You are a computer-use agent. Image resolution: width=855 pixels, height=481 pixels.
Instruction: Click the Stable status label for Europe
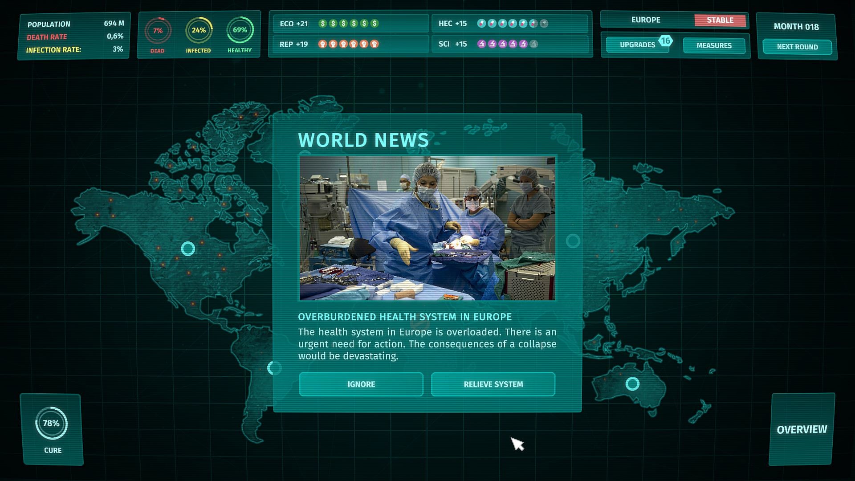pyautogui.click(x=720, y=20)
